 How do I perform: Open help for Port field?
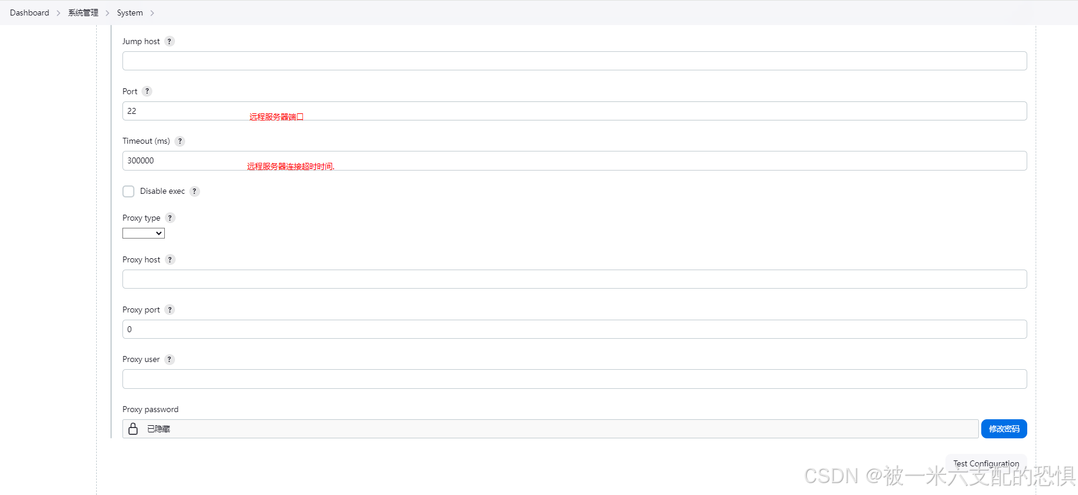[147, 91]
